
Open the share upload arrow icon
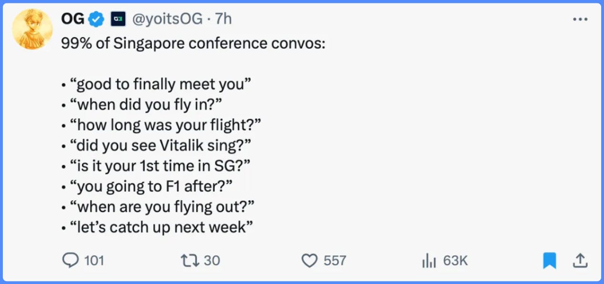(x=579, y=260)
